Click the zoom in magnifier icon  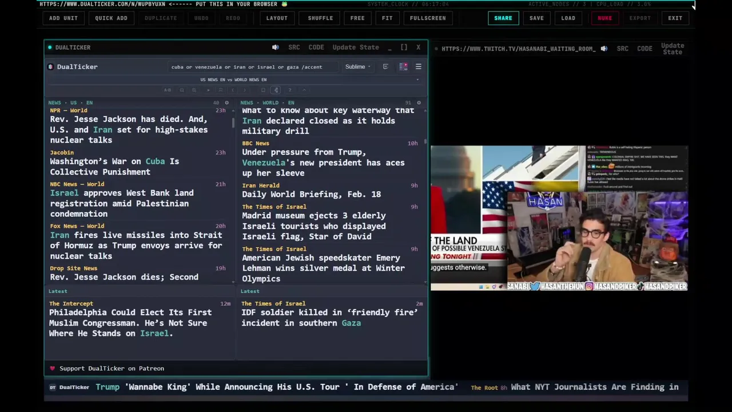[x=194, y=90]
